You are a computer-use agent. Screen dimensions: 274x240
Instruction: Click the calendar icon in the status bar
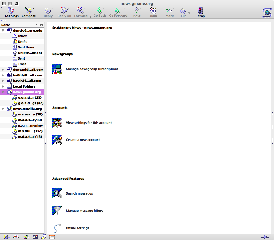(x=52, y=237)
